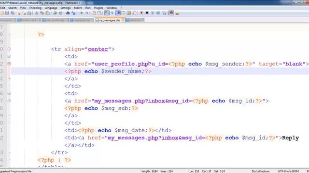Open the Window menu
Screen dimensions: 309x173
pos(112,8)
